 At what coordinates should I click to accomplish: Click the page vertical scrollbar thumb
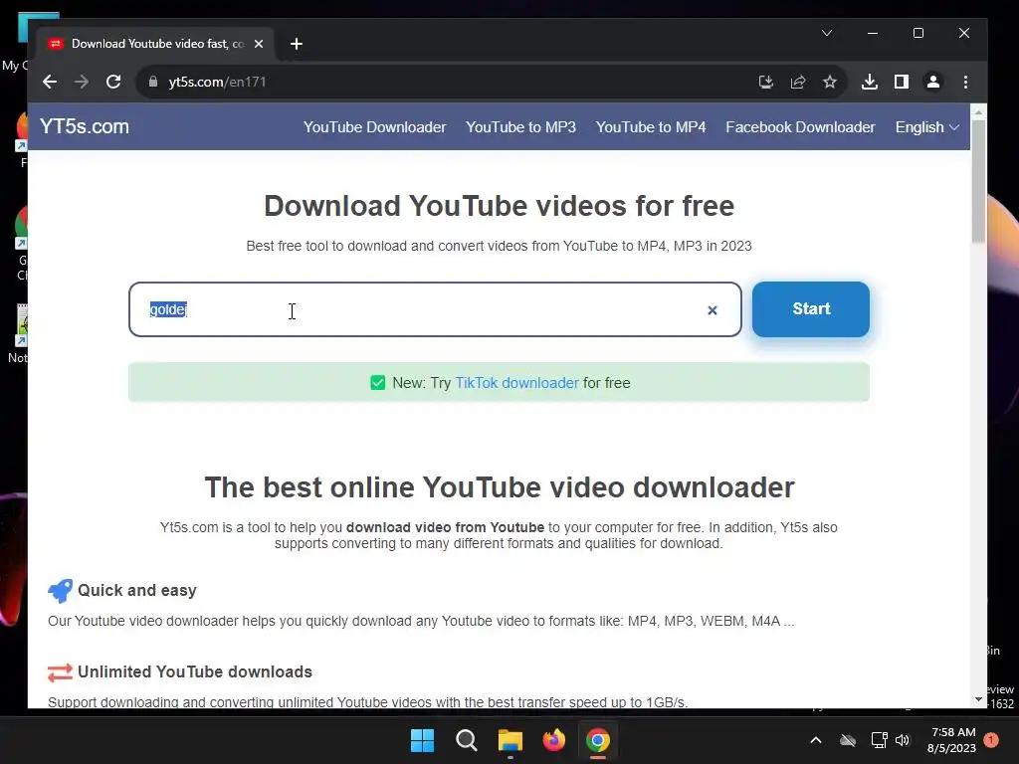[x=979, y=182]
